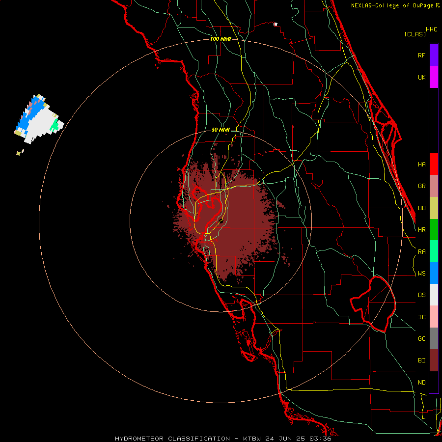The height and width of the screenshot is (442, 442).
Task: Click the Hydrometeor Classification KTBW timestamp caption
Action: (223, 439)
